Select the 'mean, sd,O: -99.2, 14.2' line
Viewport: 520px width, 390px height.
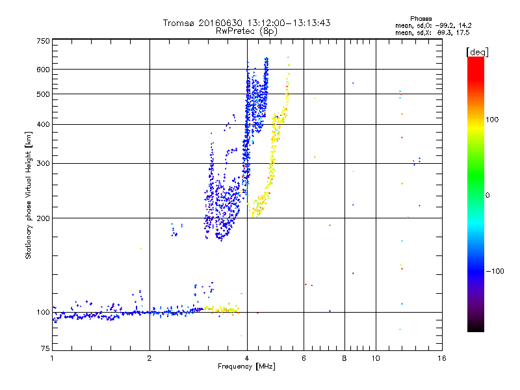pyautogui.click(x=433, y=25)
